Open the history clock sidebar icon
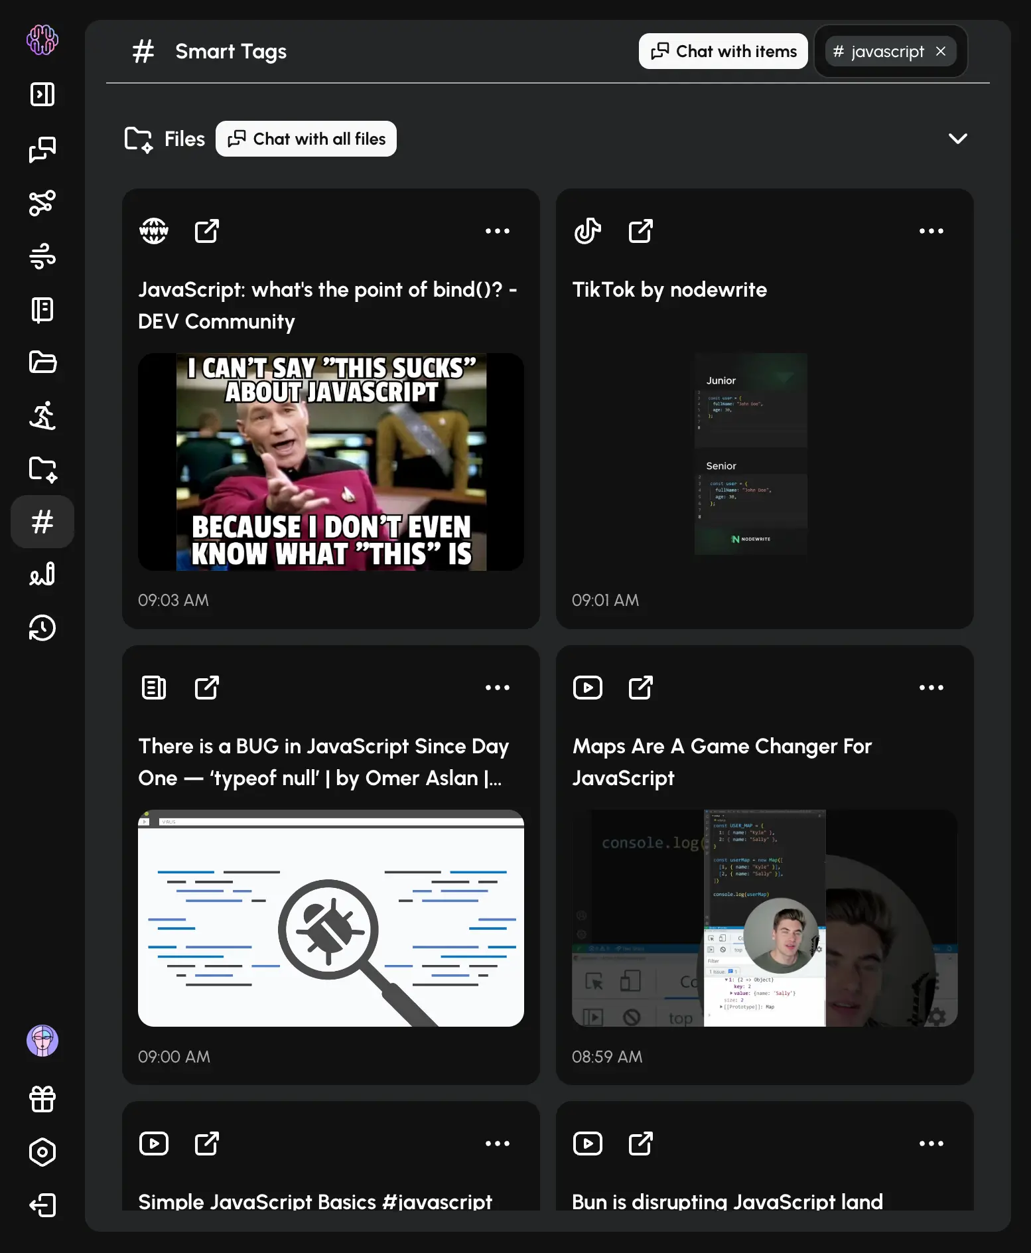 pyautogui.click(x=42, y=628)
